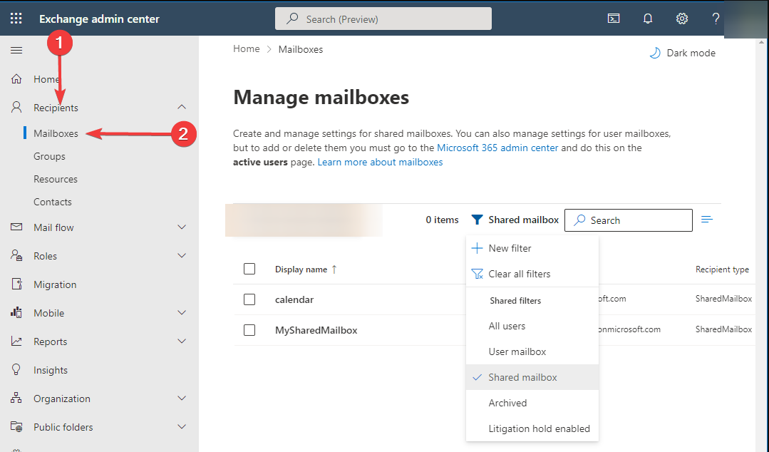
Task: Click the Clear all filters funnel icon
Action: pos(477,274)
